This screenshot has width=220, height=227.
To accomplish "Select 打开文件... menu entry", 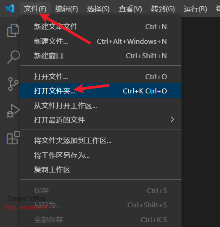I will point(101,77).
